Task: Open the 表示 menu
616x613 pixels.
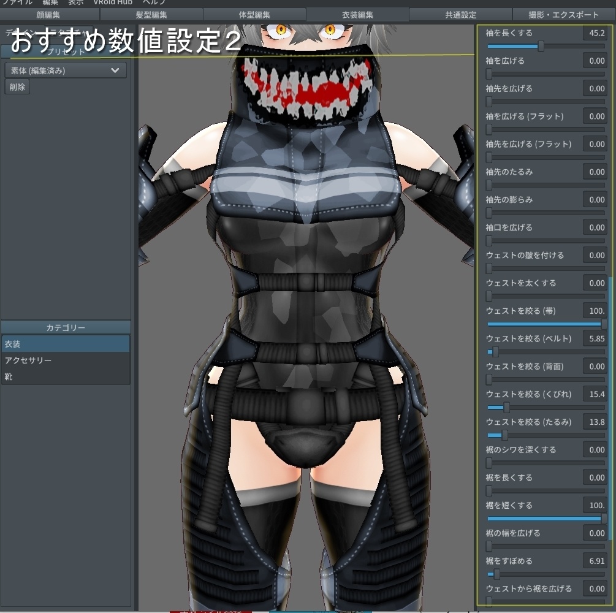Action: coord(75,2)
